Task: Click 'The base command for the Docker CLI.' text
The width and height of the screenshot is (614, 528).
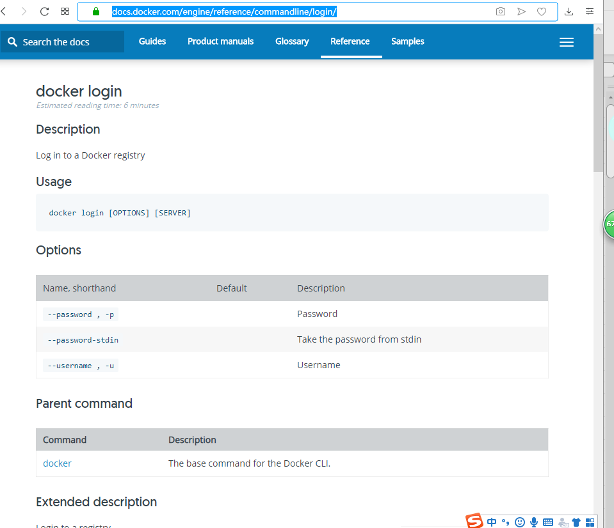Action: (250, 463)
